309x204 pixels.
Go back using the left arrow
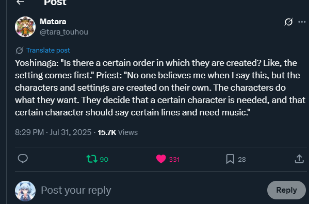click(x=20, y=2)
